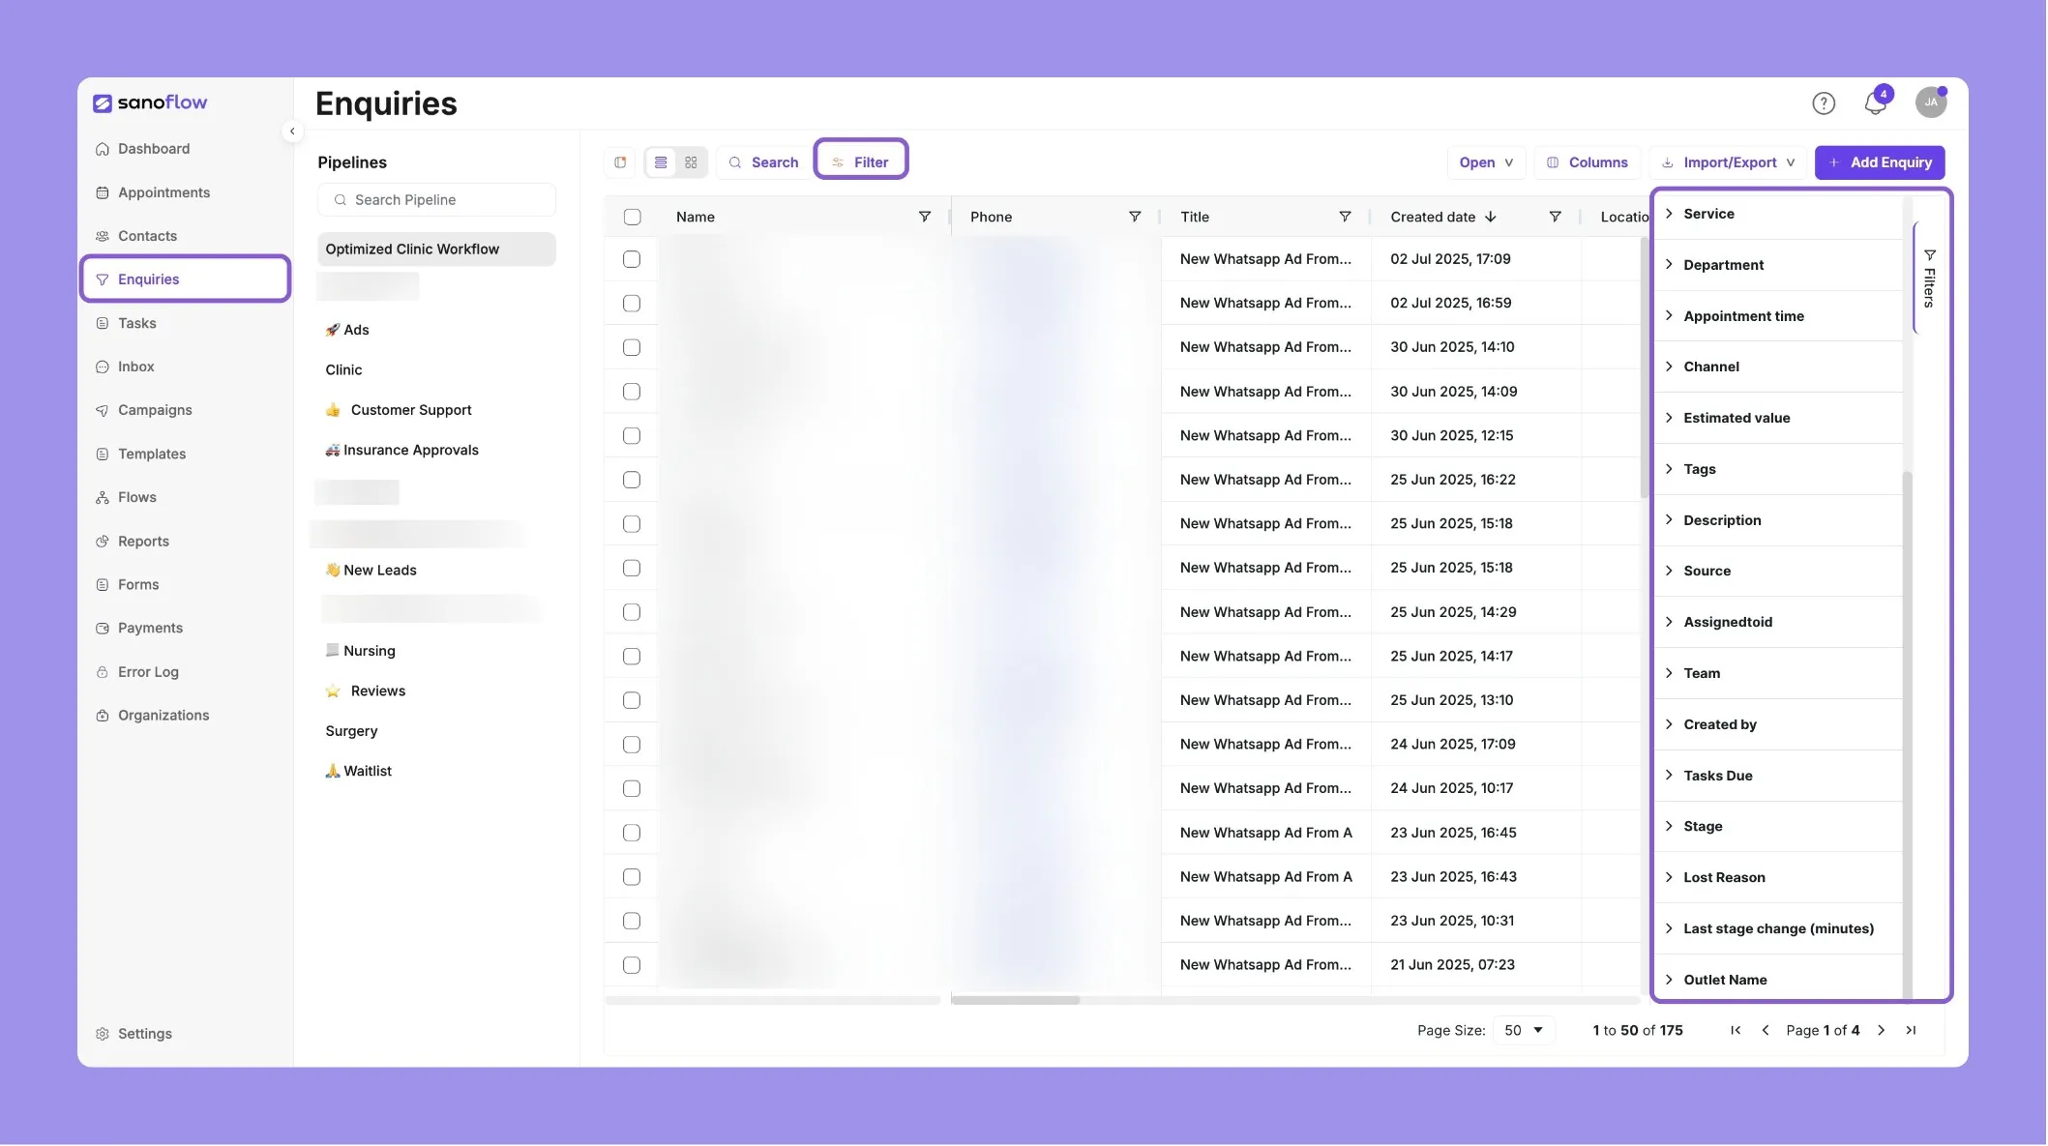Click the Phone column filter icon

pyautogui.click(x=1135, y=217)
